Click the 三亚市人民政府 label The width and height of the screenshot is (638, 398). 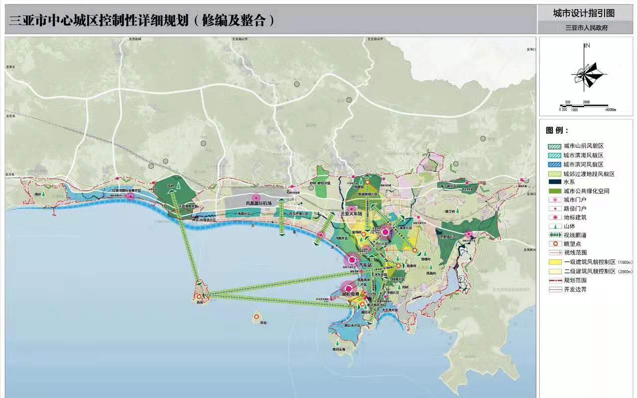(x=586, y=28)
